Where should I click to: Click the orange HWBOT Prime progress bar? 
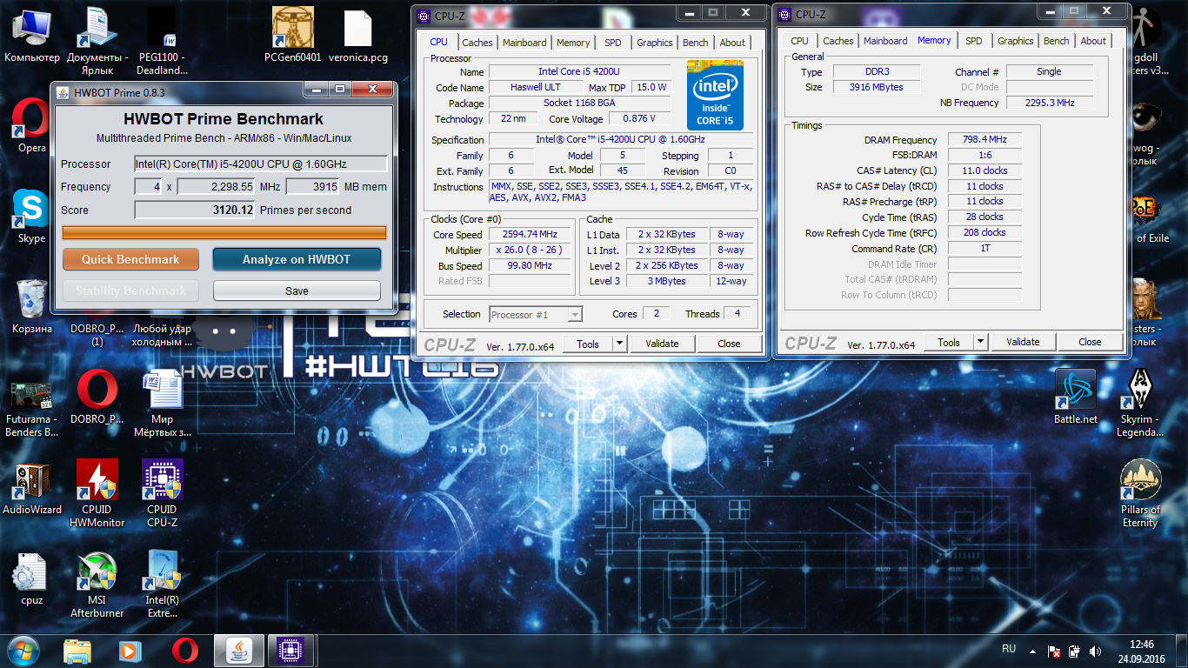click(x=224, y=232)
